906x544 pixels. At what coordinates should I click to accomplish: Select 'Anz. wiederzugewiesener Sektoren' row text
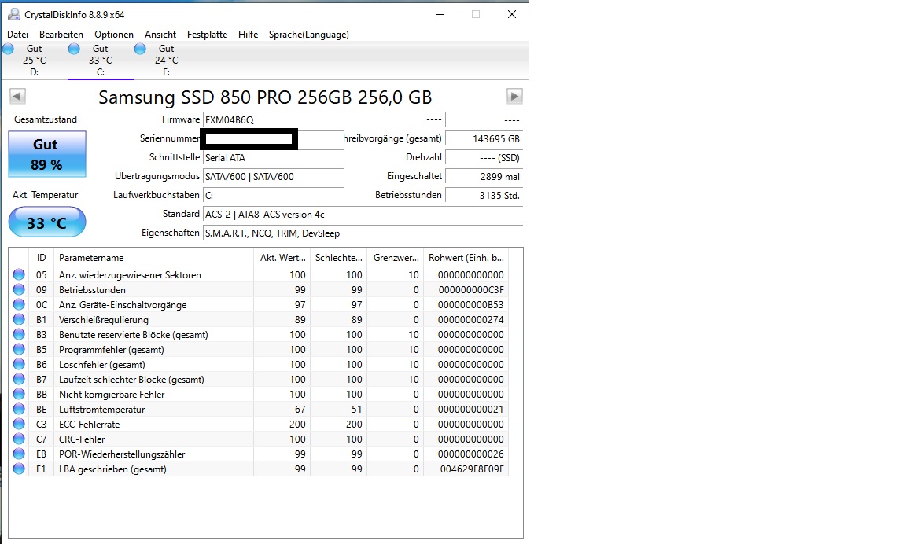(x=130, y=275)
